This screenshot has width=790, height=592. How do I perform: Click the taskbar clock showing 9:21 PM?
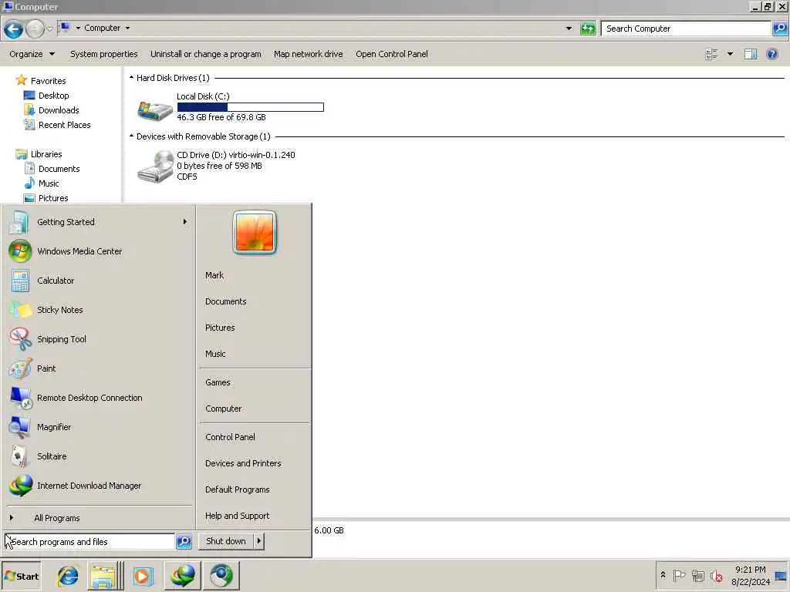pos(751,575)
